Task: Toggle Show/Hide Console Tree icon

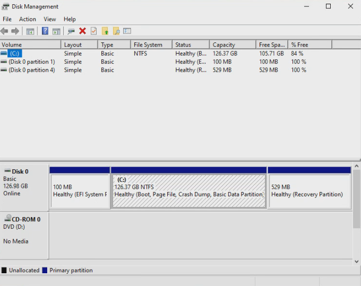Action: point(30,31)
